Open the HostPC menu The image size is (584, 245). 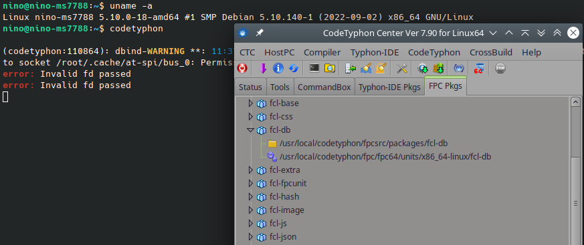[280, 53]
